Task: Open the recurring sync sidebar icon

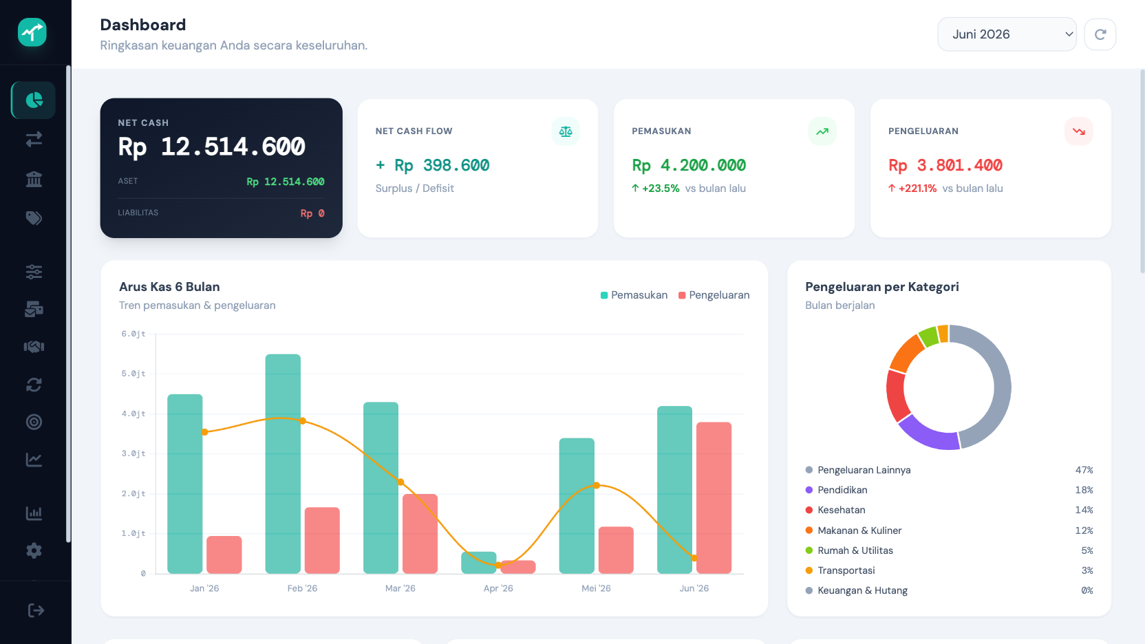Action: coord(34,385)
